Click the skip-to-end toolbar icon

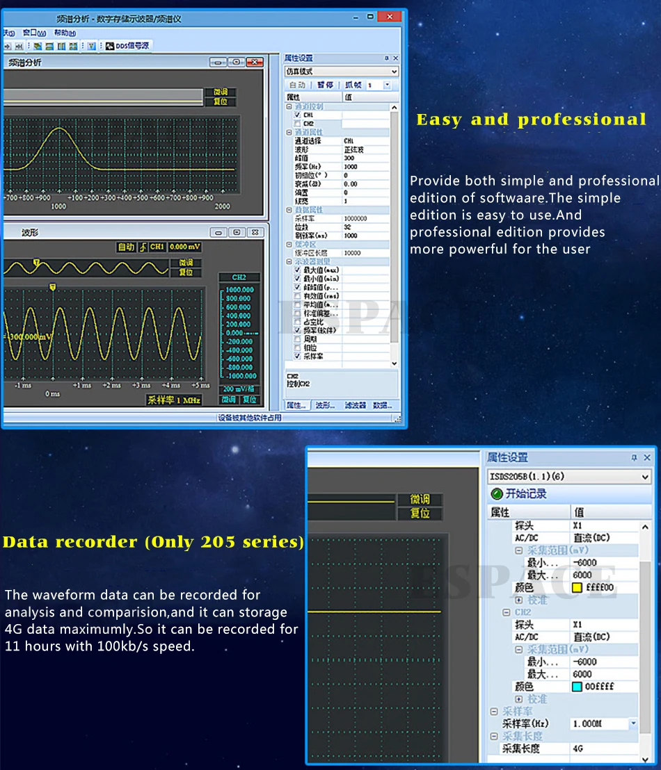pyautogui.click(x=19, y=46)
